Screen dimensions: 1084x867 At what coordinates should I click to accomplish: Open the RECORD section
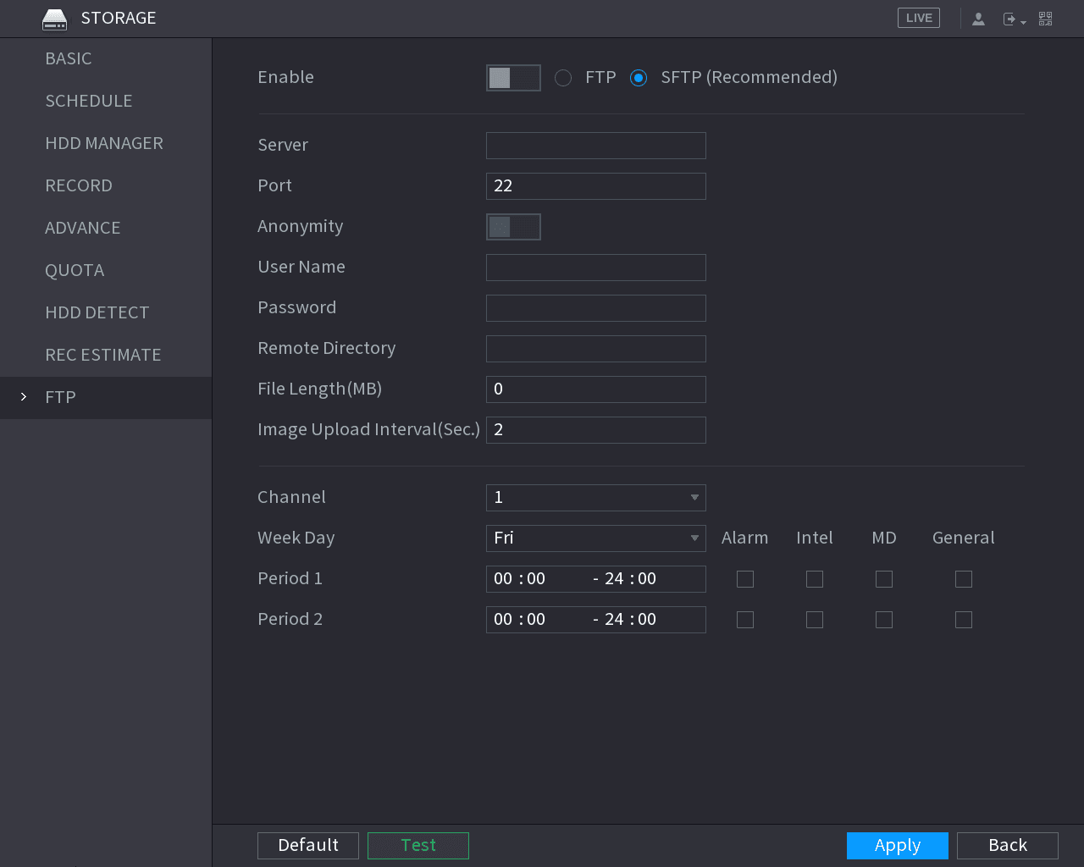(106, 186)
